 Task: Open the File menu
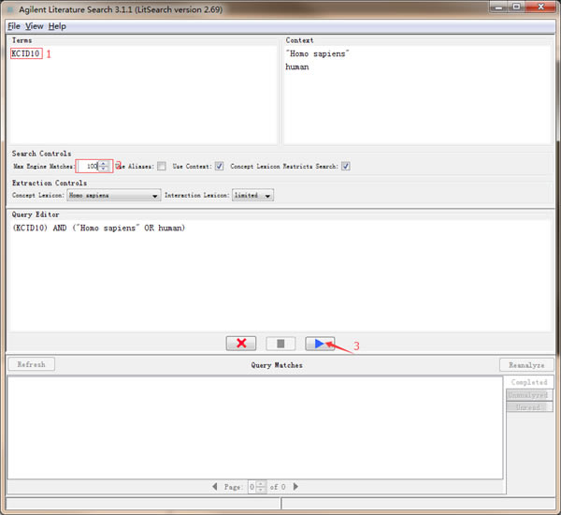[x=13, y=26]
